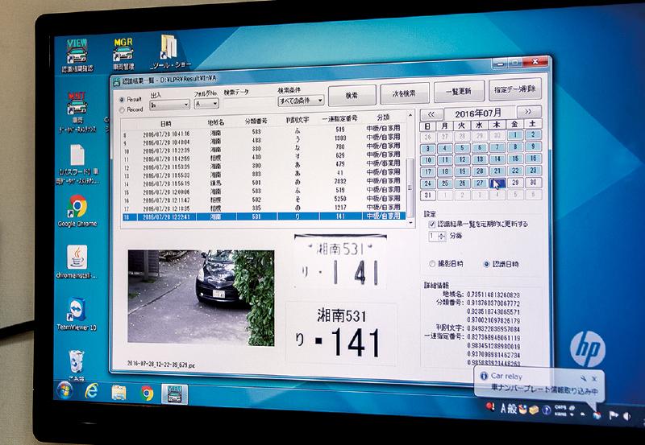Open the chromeinstall Java file icon
This screenshot has height=445, width=645.
tap(79, 260)
